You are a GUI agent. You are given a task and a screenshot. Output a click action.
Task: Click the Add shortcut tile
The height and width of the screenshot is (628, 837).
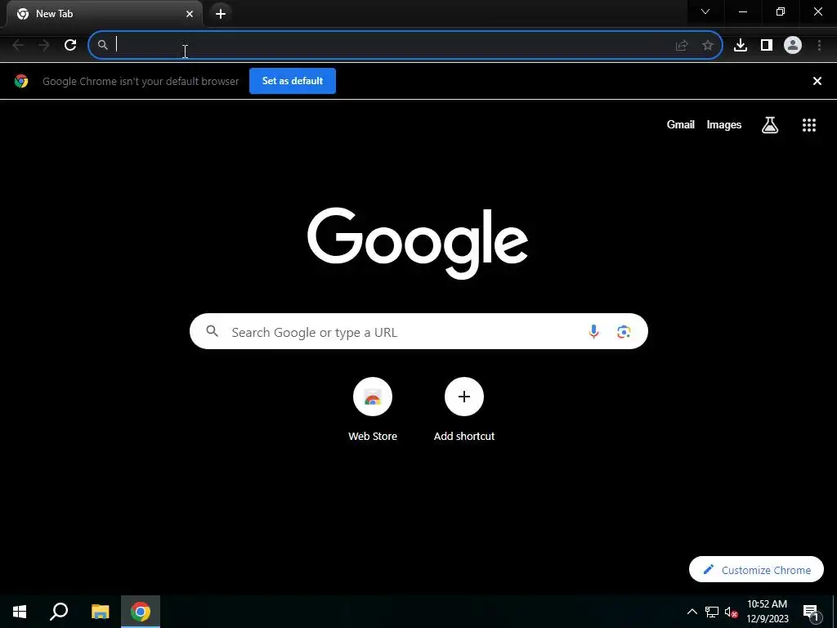[x=464, y=410]
